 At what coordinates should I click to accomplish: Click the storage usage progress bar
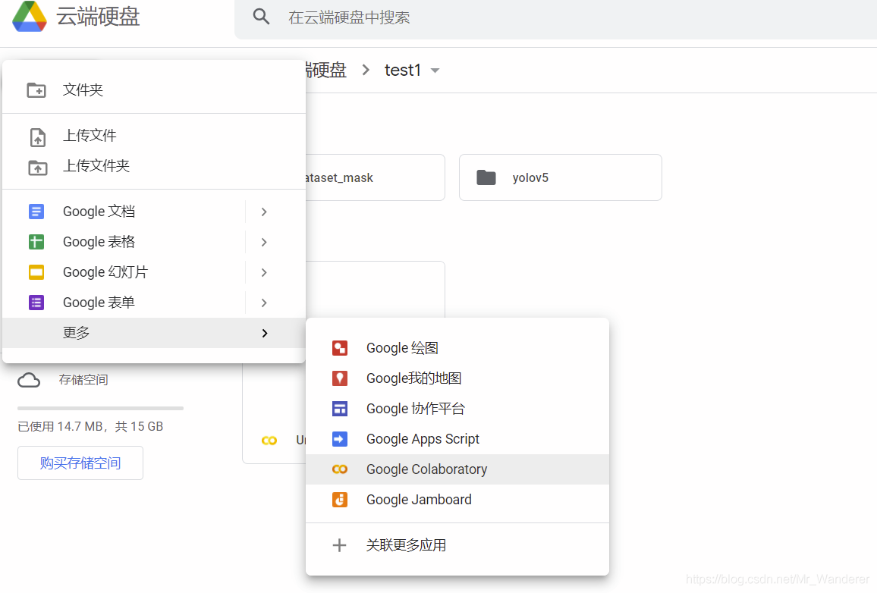[101, 409]
